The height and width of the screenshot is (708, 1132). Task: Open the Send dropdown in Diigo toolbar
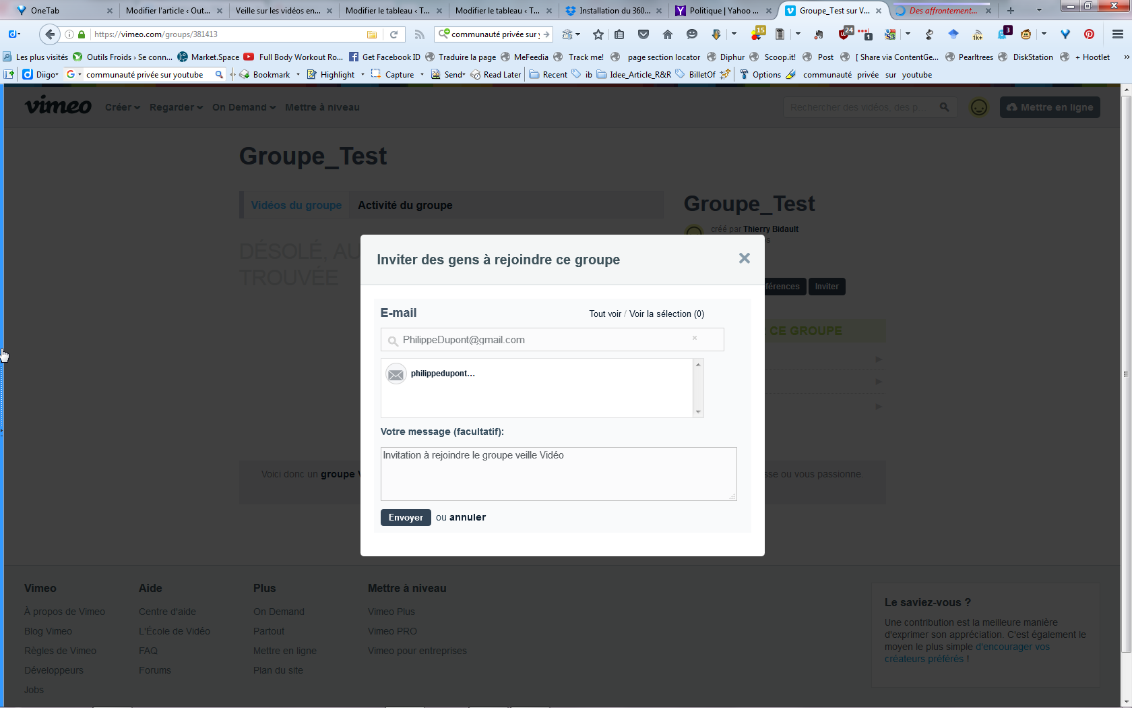click(x=449, y=75)
